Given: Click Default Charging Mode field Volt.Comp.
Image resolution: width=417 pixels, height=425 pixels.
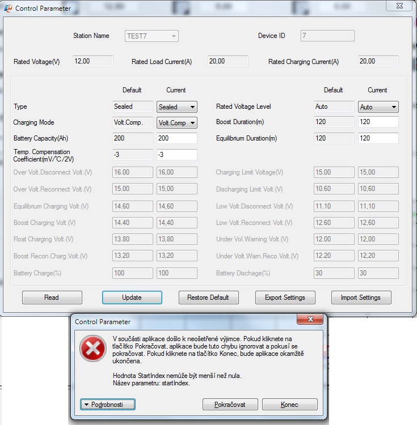Looking at the screenshot, I should [133, 122].
